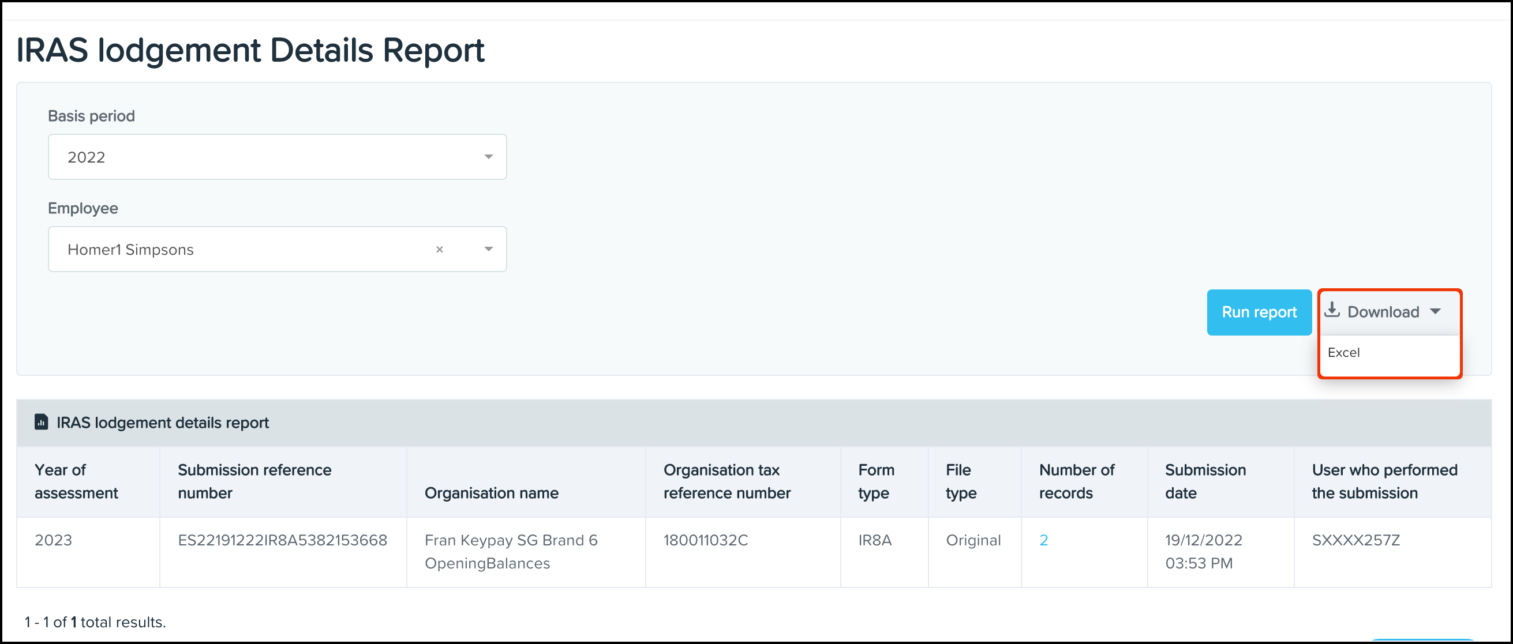Screen dimensions: 1513x644
Task: Click the Basis period 2022 field
Action: click(x=264, y=157)
